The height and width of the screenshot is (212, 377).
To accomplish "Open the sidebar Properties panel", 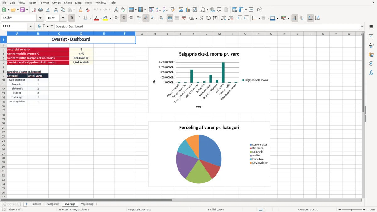I will point(371,36).
